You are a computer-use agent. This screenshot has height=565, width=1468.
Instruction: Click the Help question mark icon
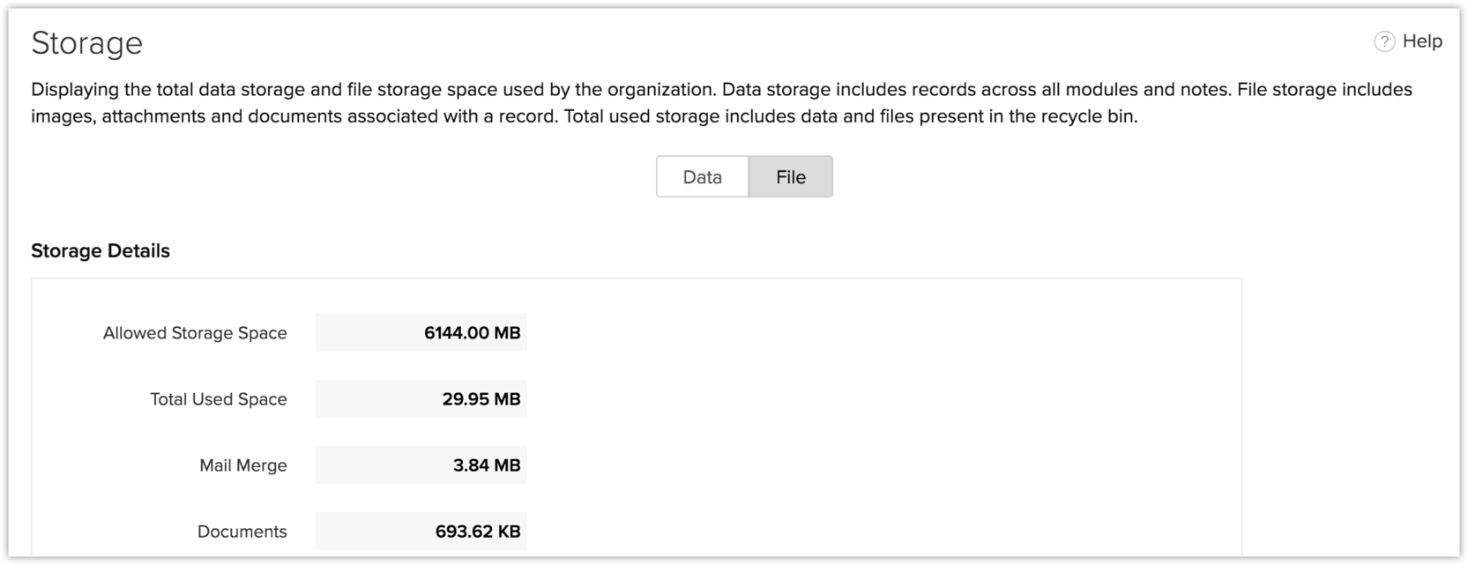(1384, 41)
